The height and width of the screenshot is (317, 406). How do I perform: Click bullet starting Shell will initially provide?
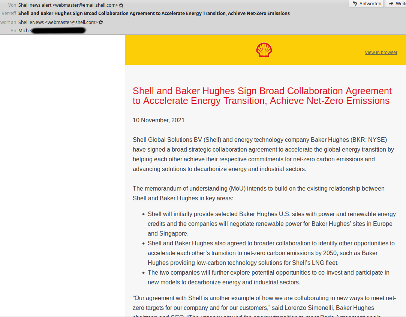(272, 224)
